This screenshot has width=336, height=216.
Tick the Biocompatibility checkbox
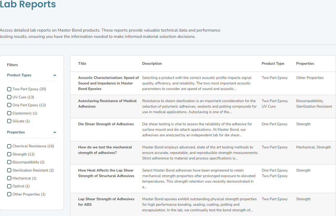coord(9,162)
